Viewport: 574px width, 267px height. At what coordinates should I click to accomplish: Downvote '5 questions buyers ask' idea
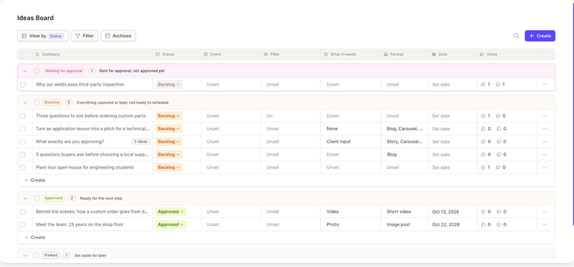pyautogui.click(x=498, y=155)
